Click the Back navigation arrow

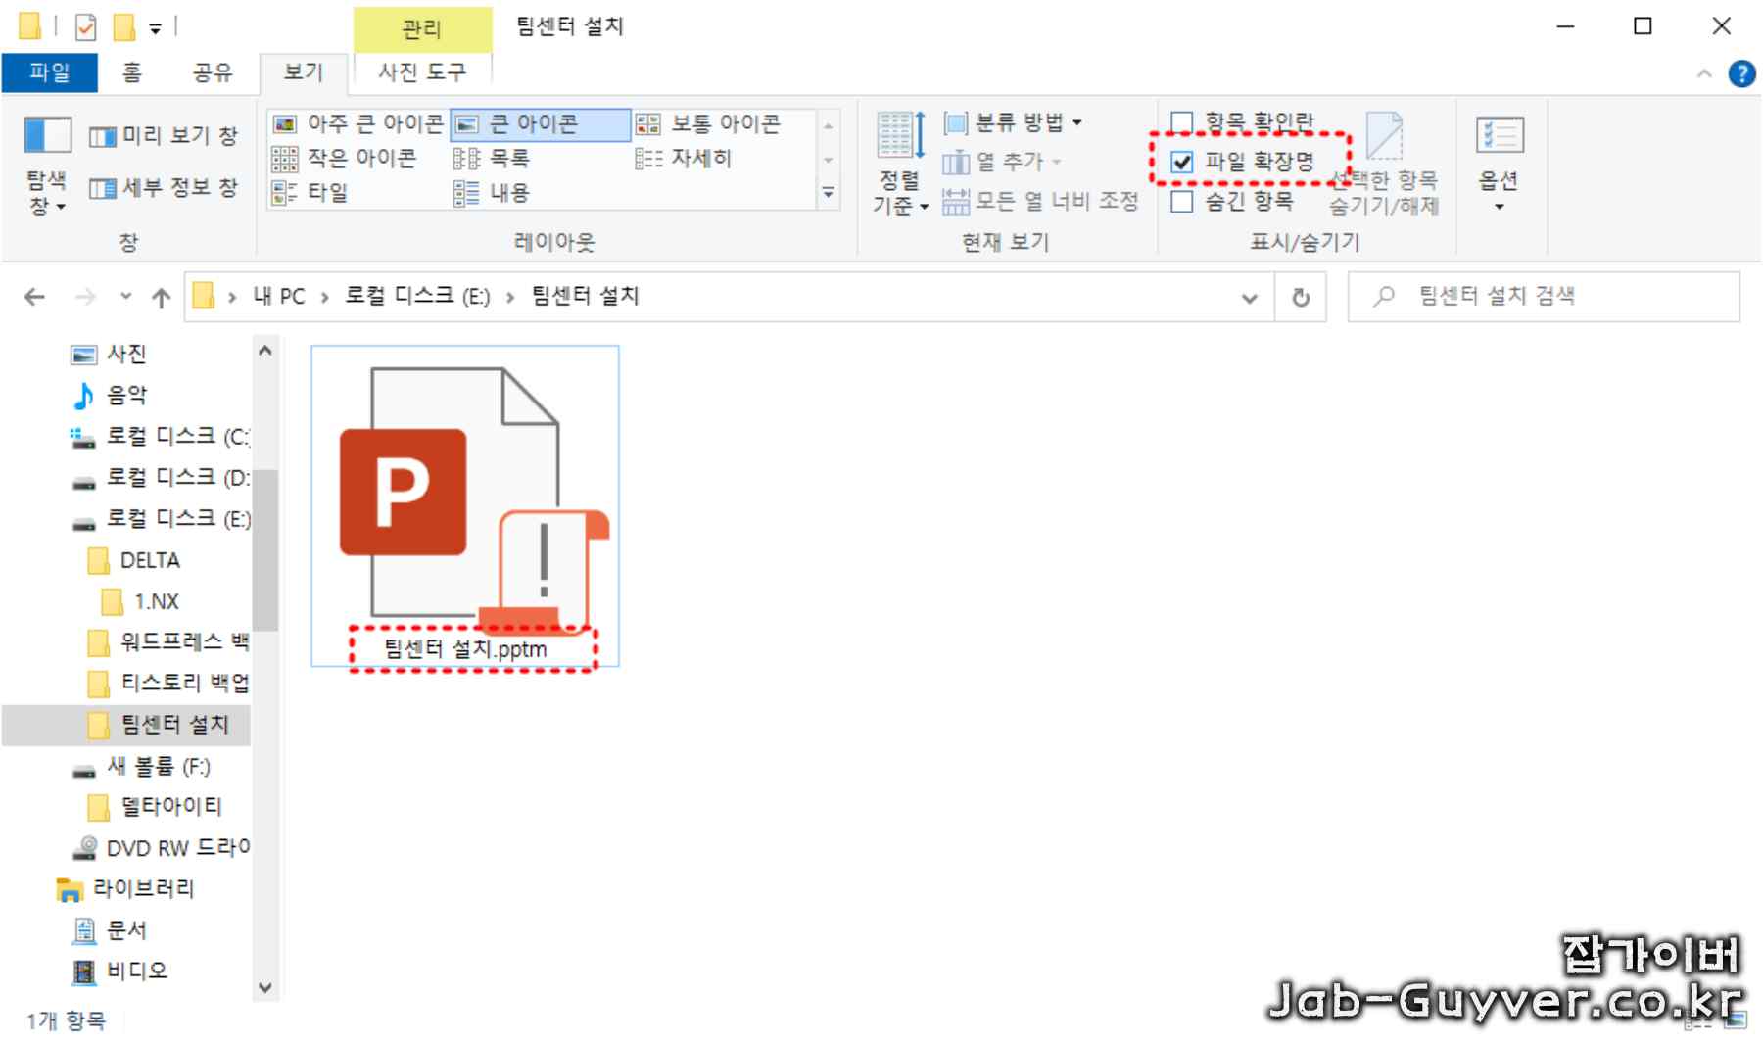coord(34,297)
